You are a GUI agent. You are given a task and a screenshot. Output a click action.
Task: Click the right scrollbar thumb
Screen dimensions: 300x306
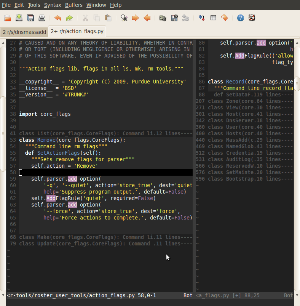click(x=297, y=84)
